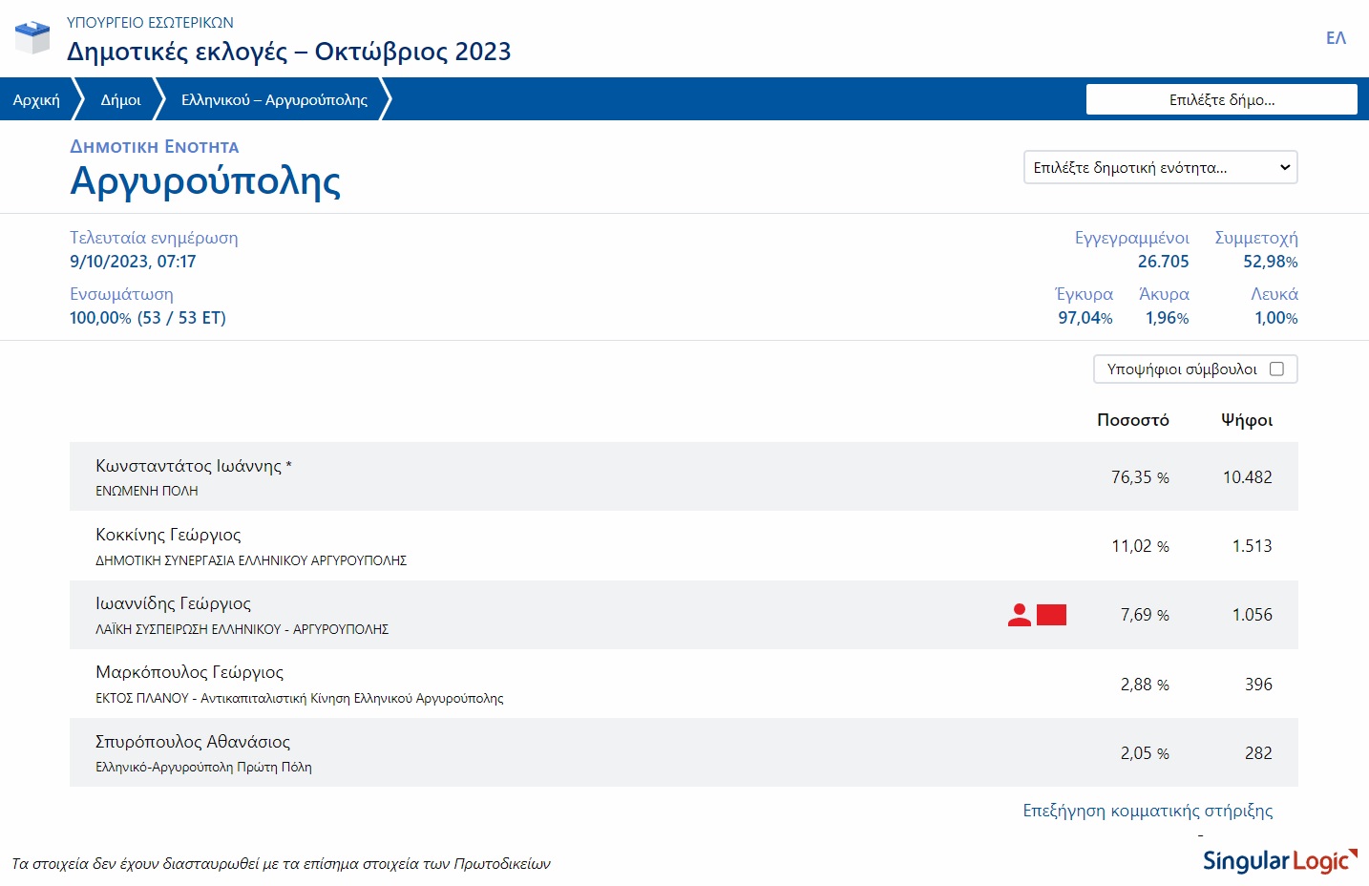
Task: Open Επεξήγηση κομματικής στήριξης link
Action: 1148,811
